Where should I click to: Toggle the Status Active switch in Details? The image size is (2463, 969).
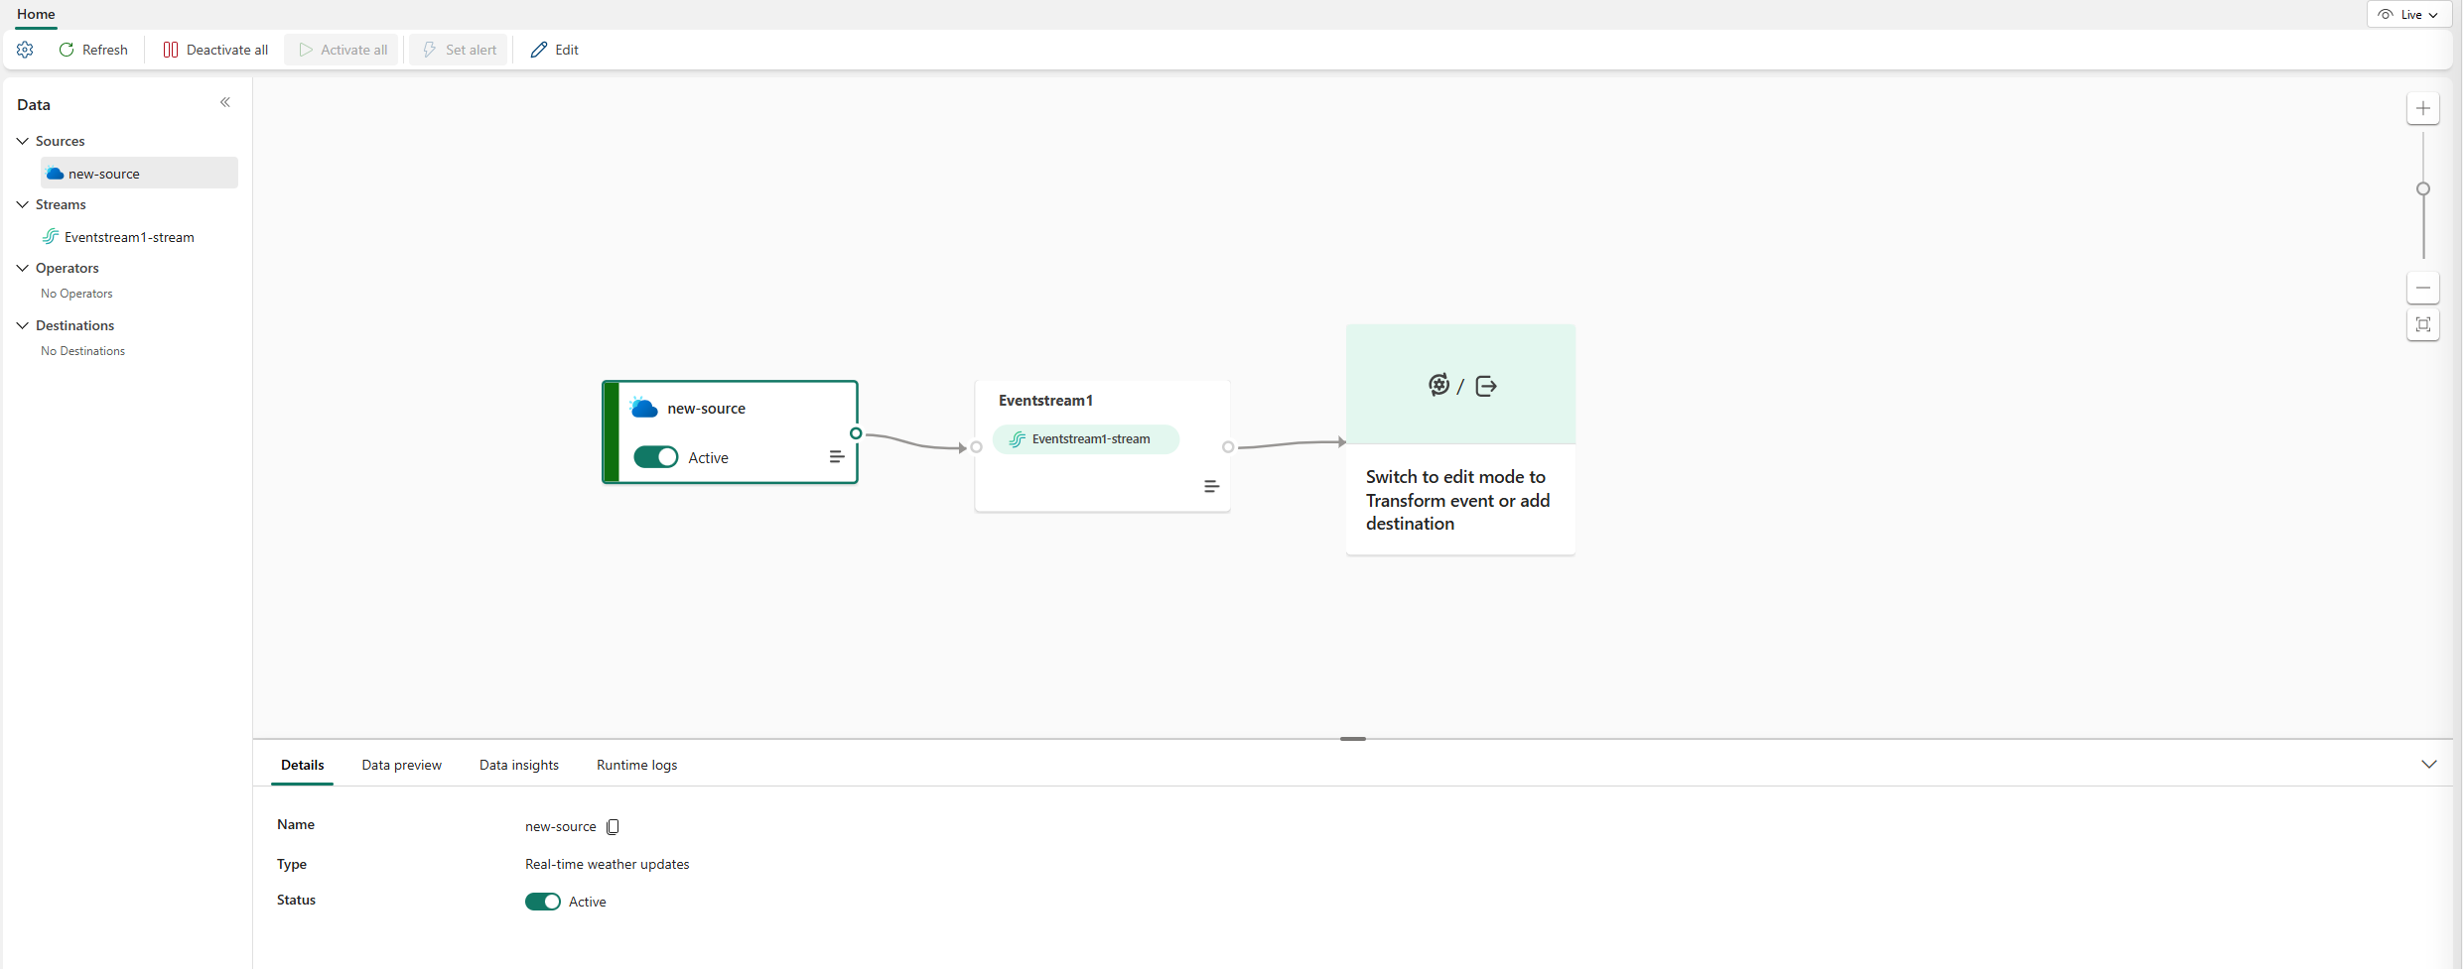click(543, 902)
